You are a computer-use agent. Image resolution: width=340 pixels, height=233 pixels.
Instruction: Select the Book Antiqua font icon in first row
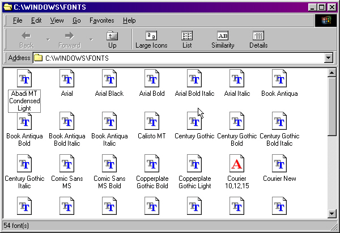(279, 78)
